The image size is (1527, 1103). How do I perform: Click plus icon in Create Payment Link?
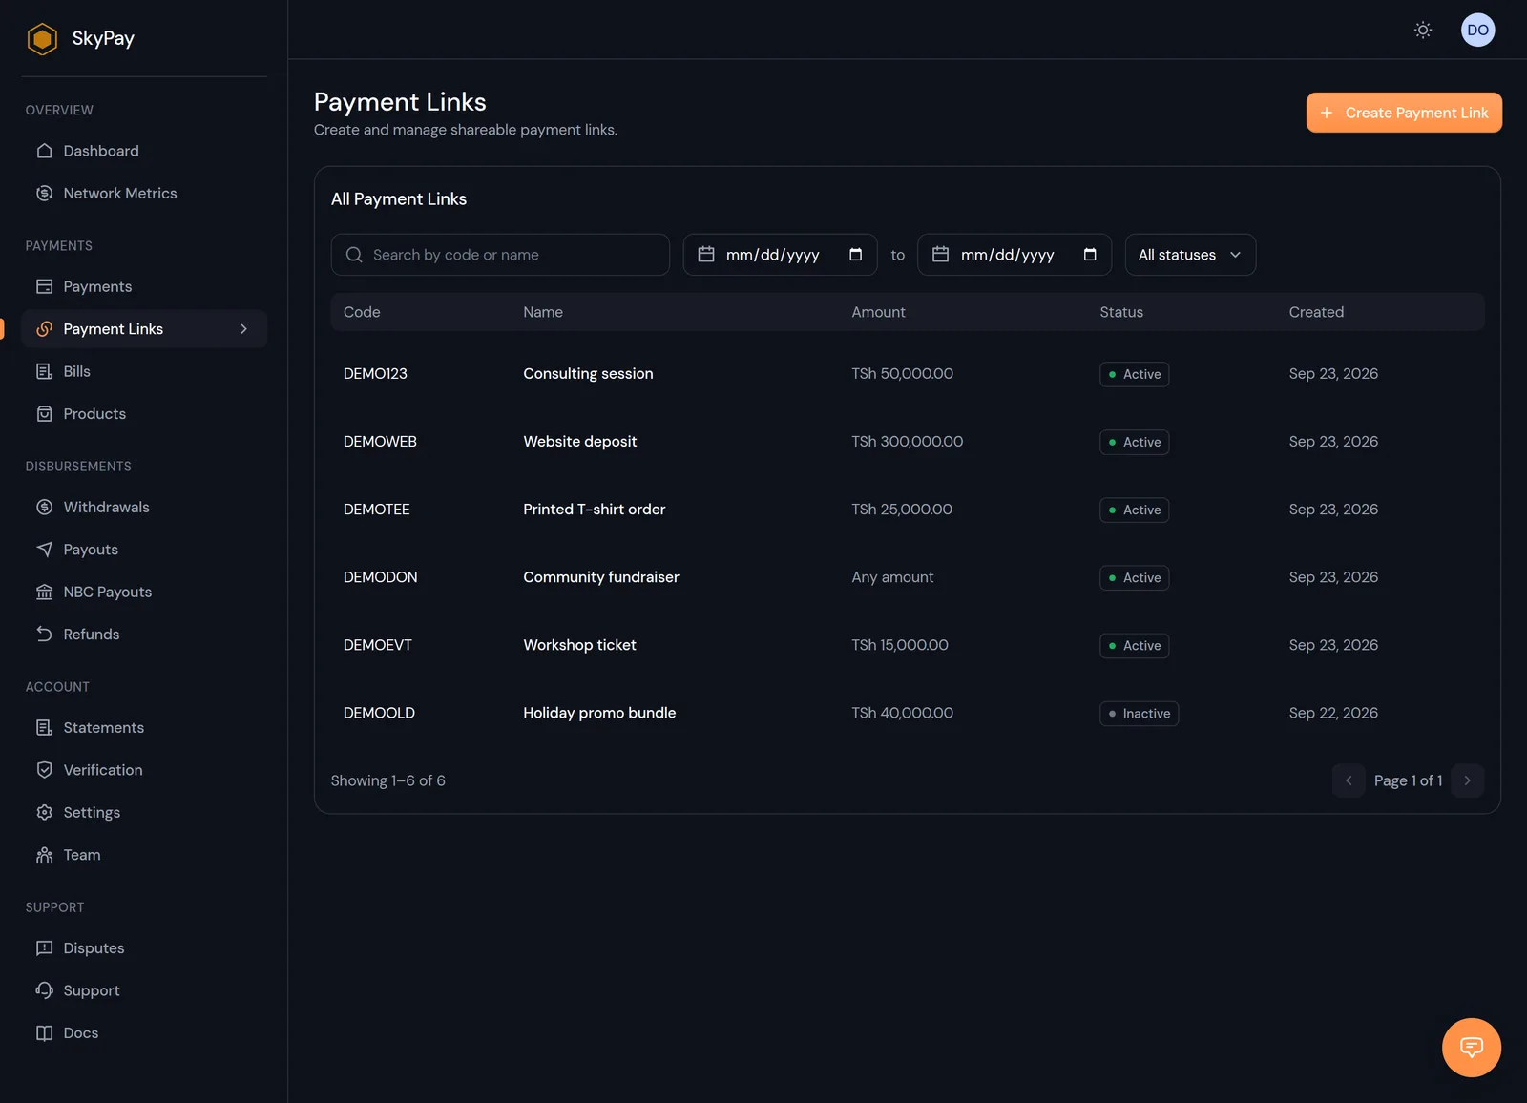(1326, 113)
